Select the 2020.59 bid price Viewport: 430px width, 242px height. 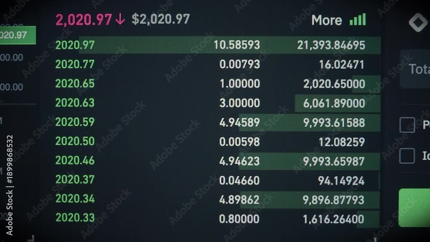75,122
